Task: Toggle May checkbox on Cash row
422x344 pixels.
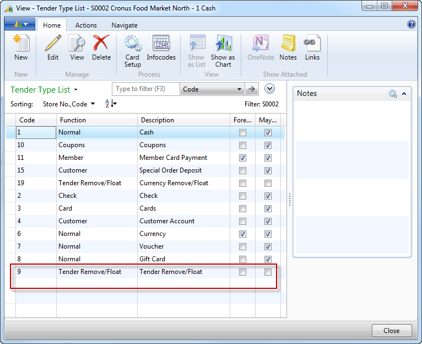Action: (268, 133)
